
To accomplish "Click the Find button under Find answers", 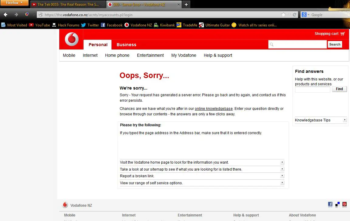I will 339,89.
